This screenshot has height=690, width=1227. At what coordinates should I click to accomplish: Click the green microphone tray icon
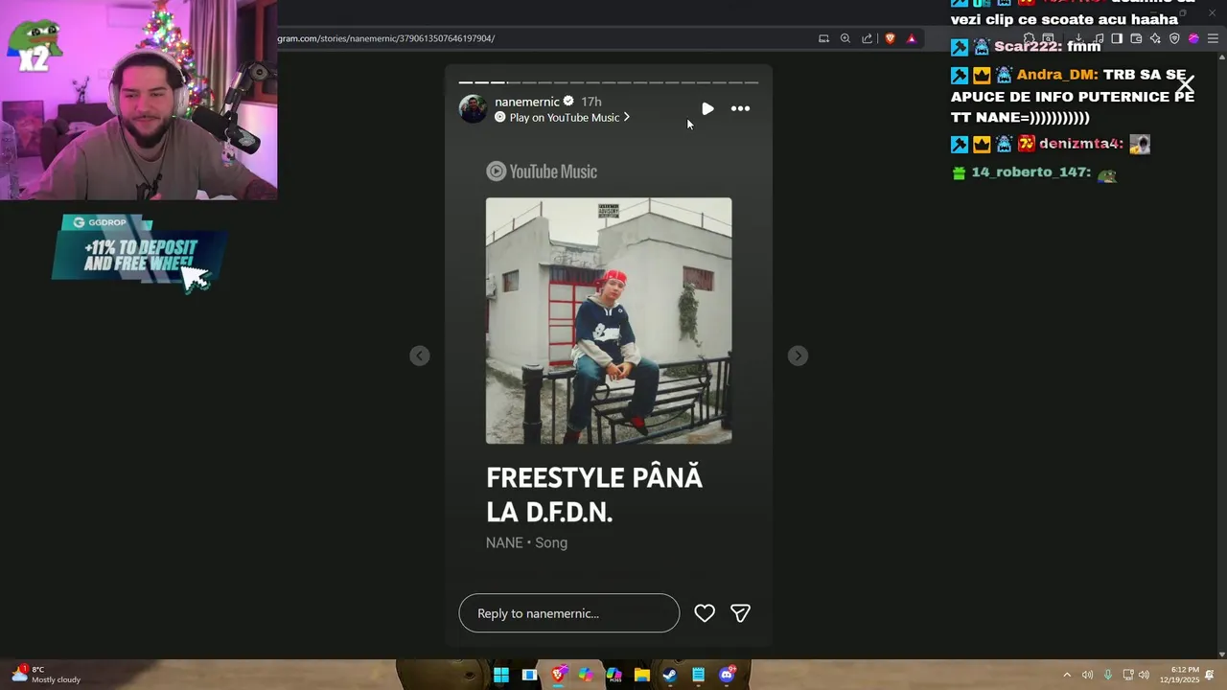click(1108, 675)
